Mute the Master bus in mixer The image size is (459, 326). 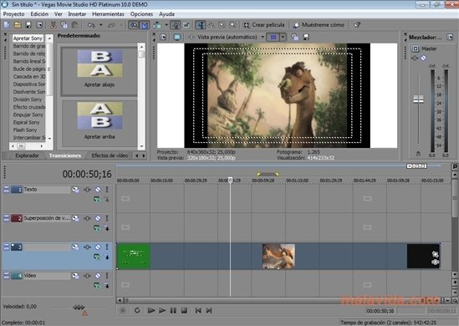tap(423, 58)
